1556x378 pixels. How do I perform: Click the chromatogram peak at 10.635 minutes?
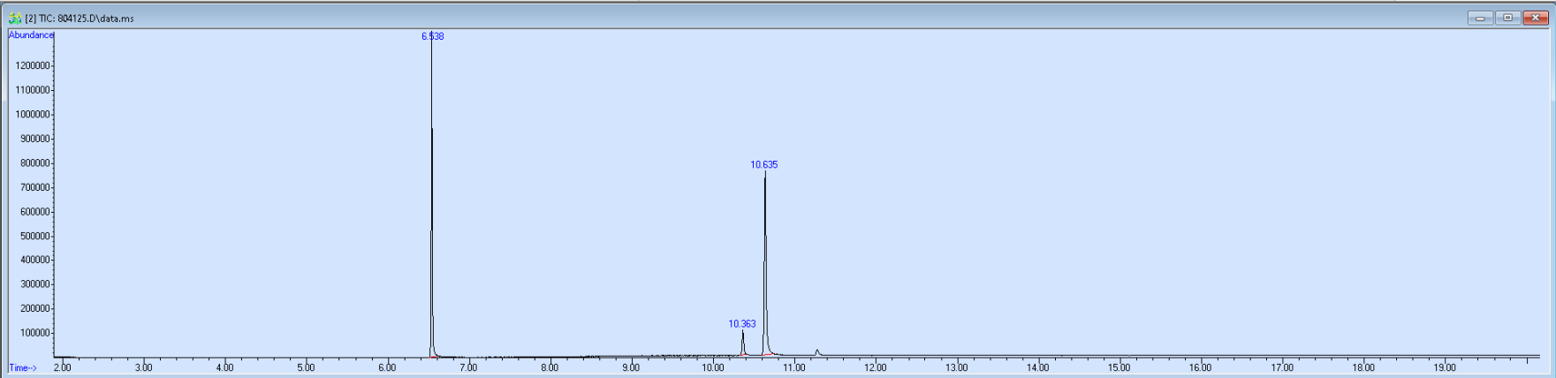point(765,265)
